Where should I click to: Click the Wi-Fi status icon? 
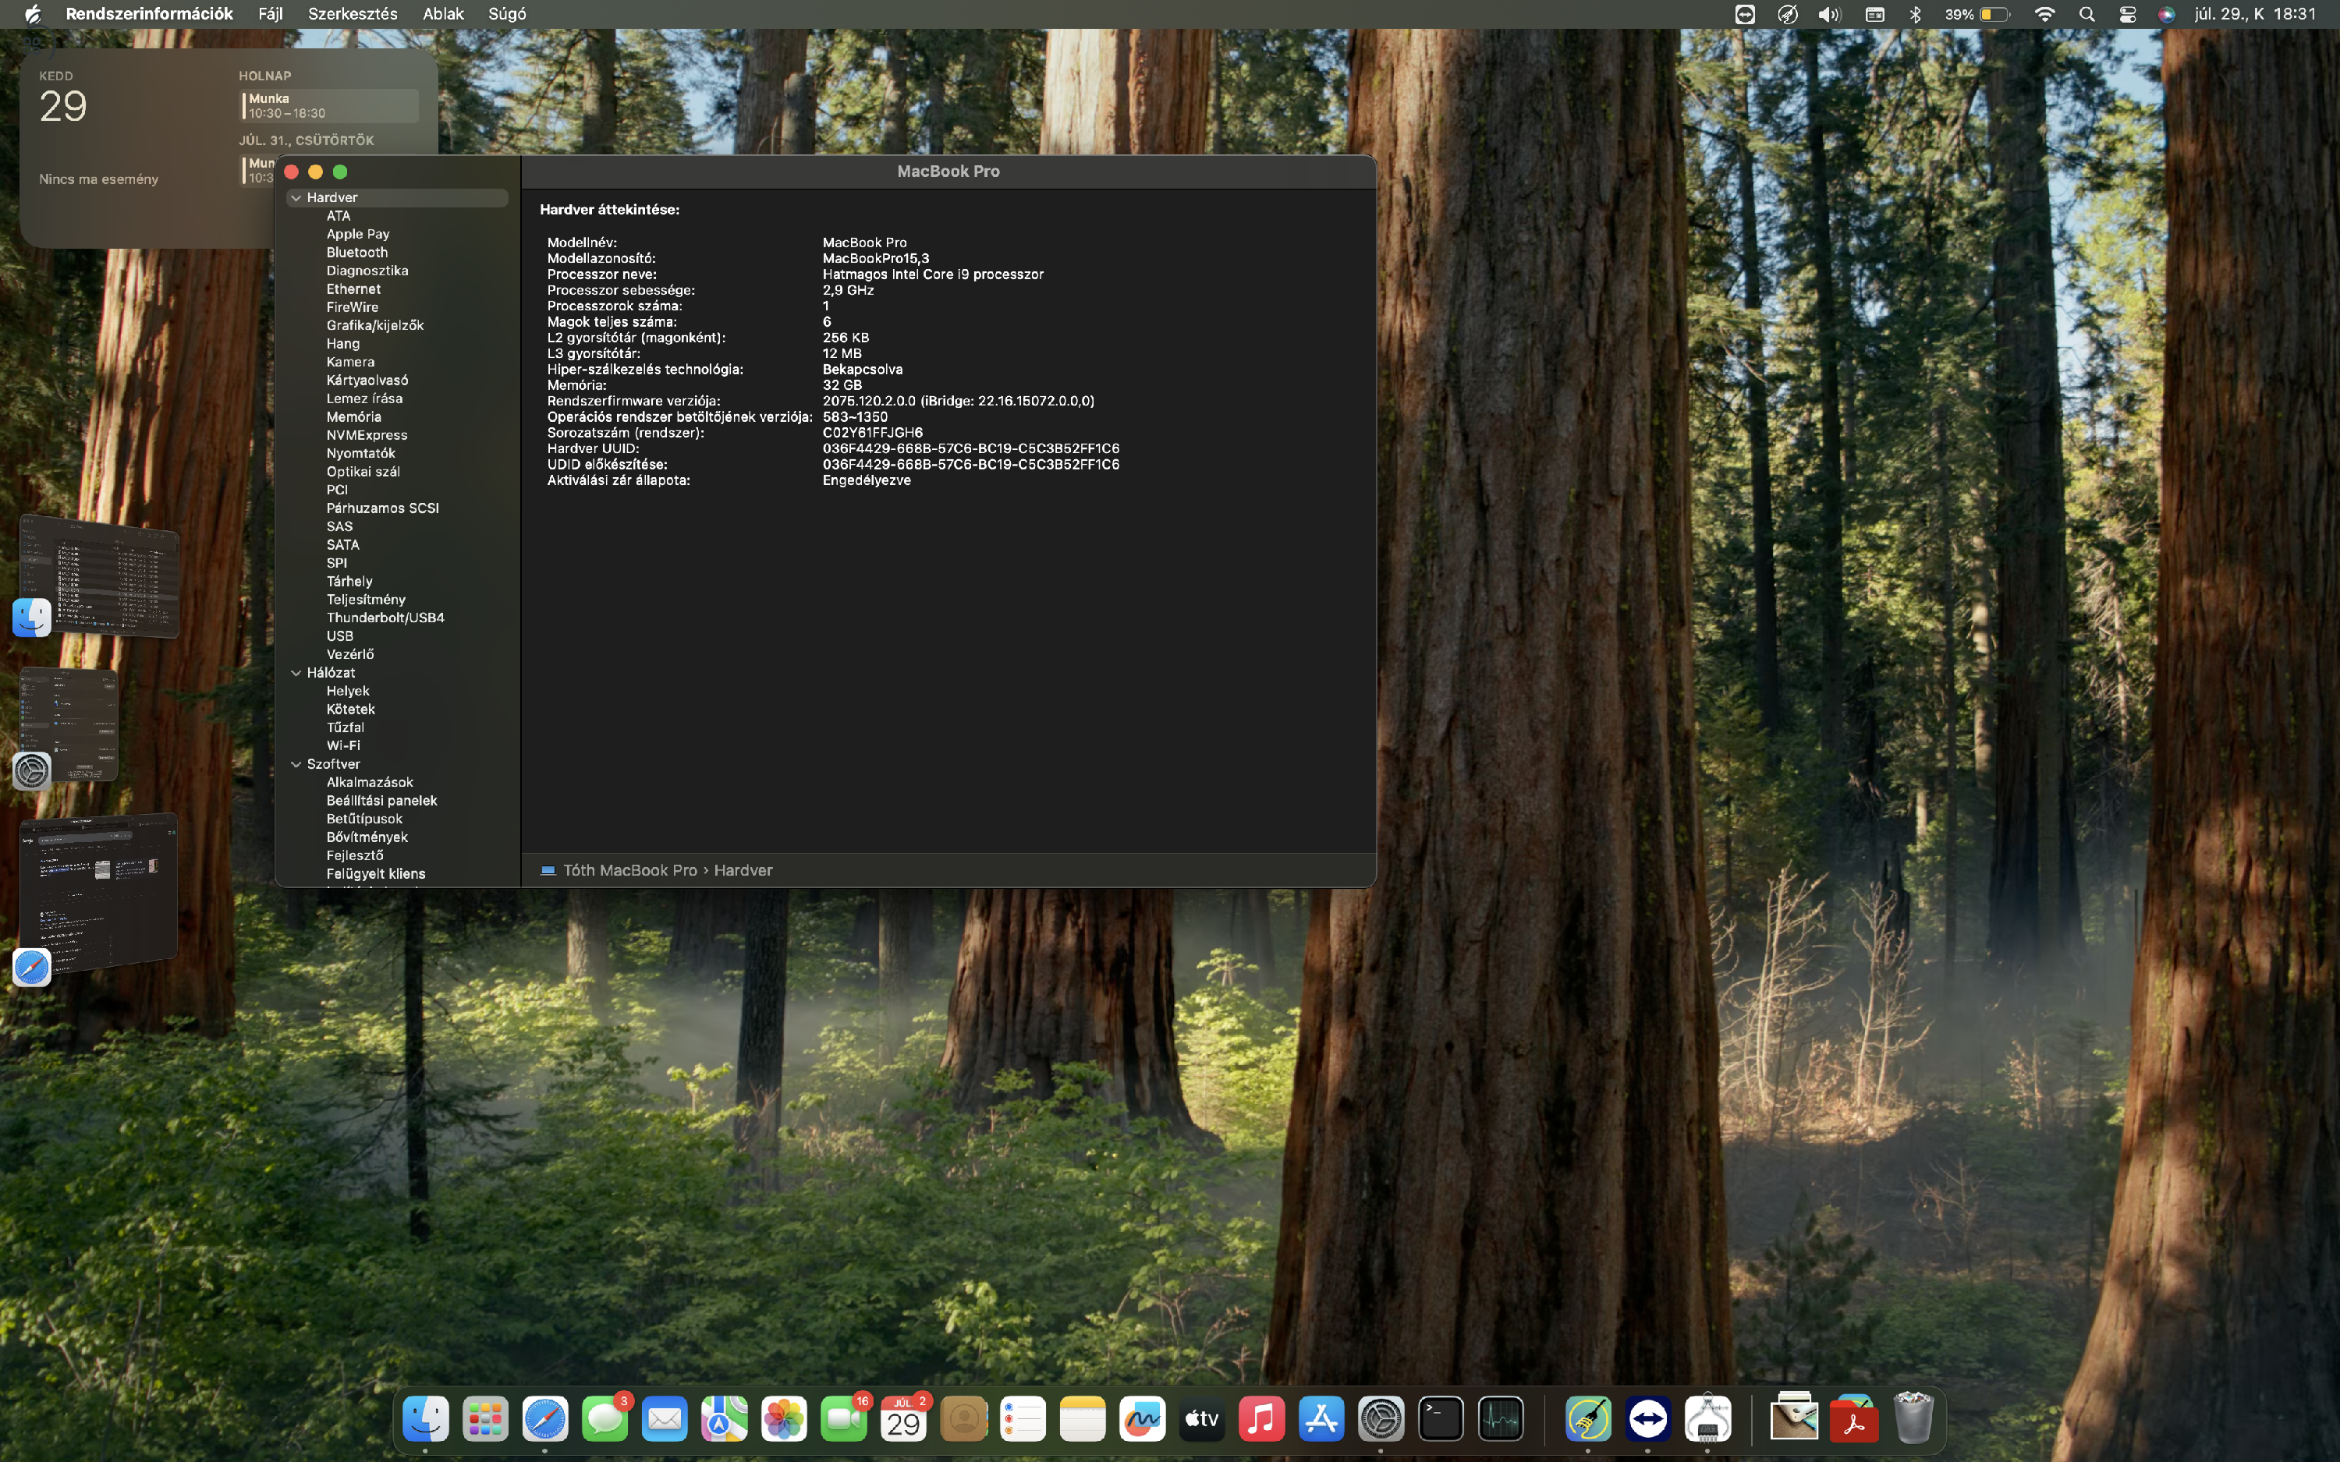(2044, 15)
